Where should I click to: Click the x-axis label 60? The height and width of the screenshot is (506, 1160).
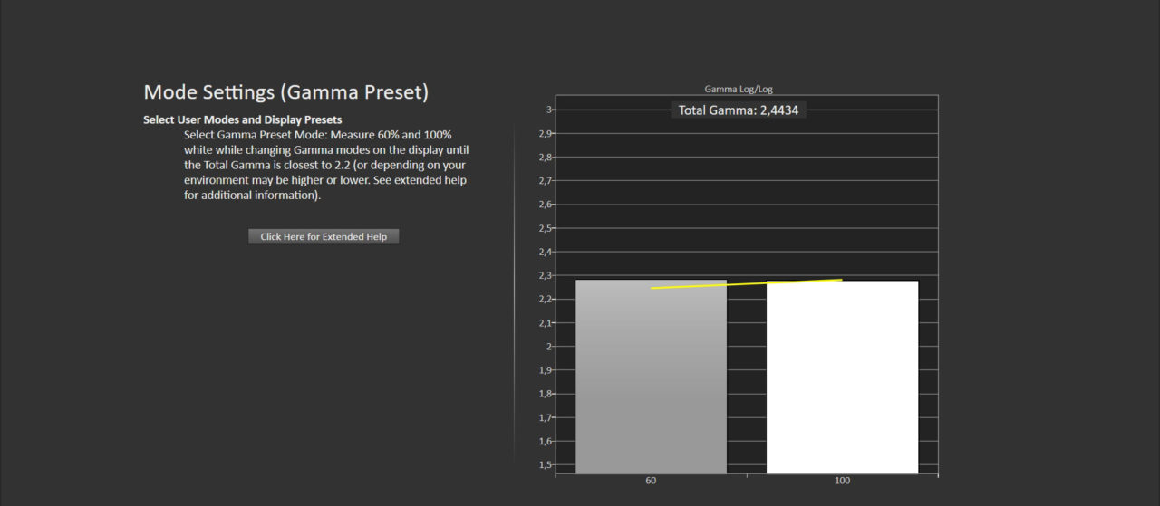(x=651, y=481)
